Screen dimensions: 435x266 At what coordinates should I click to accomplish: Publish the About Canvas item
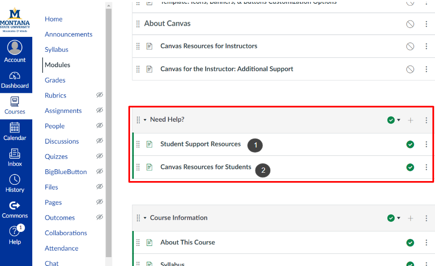tap(410, 24)
